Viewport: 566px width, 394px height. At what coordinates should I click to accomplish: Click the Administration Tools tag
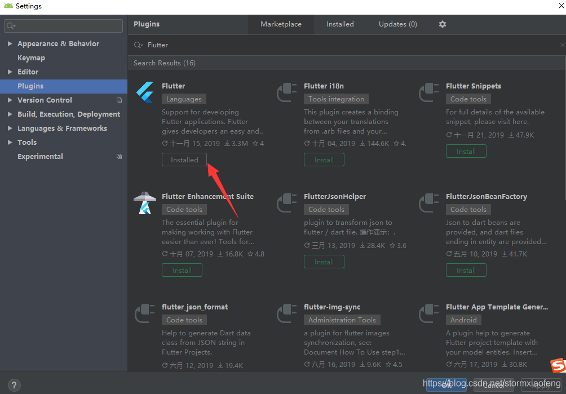coord(342,320)
